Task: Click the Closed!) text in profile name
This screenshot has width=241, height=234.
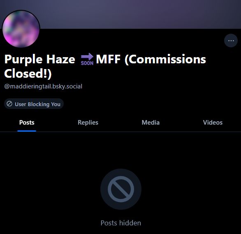Action: 28,74
